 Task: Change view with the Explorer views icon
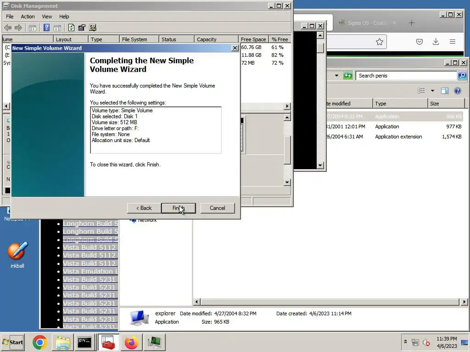pos(421,91)
